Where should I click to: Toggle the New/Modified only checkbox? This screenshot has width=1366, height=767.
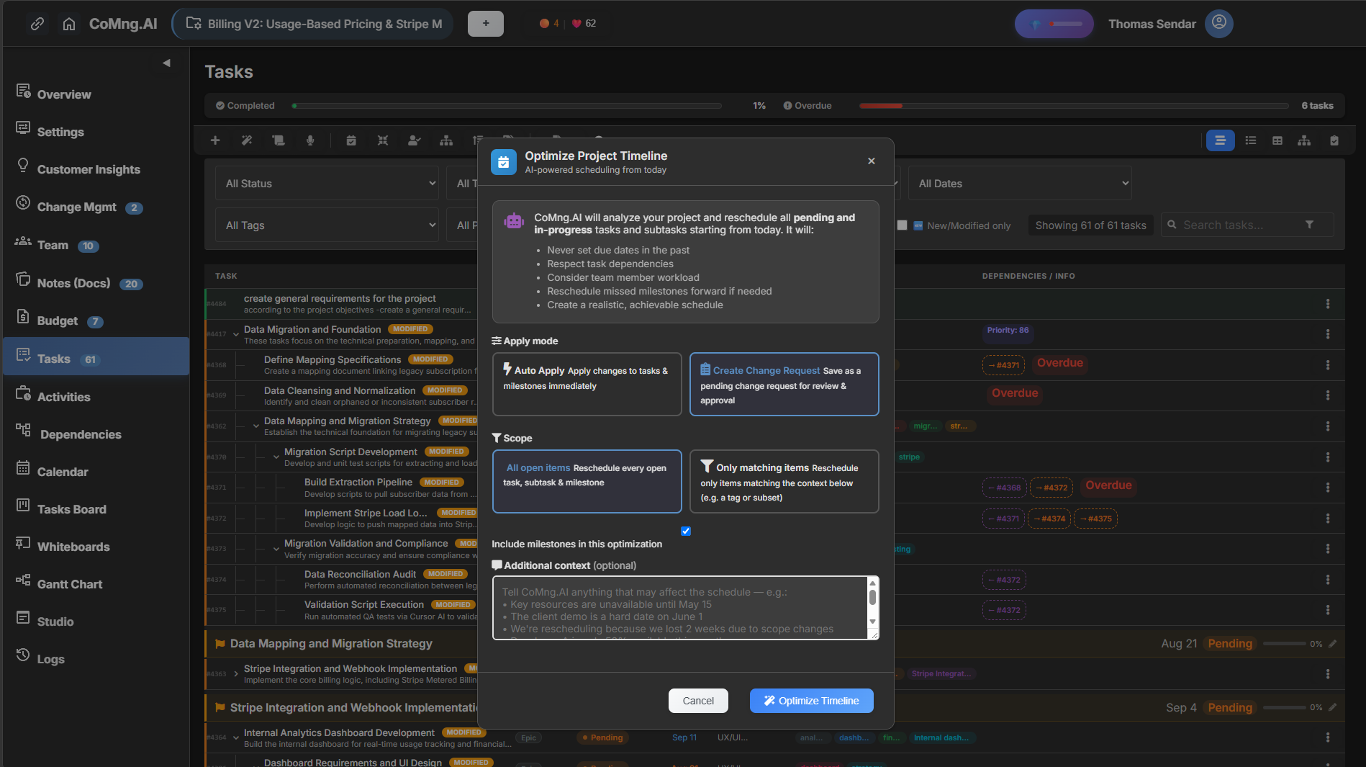902,225
